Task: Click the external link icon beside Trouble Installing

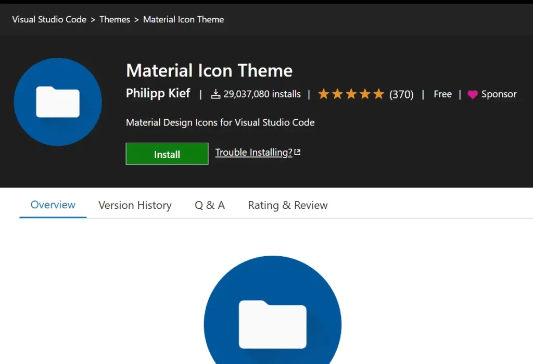Action: click(x=297, y=152)
